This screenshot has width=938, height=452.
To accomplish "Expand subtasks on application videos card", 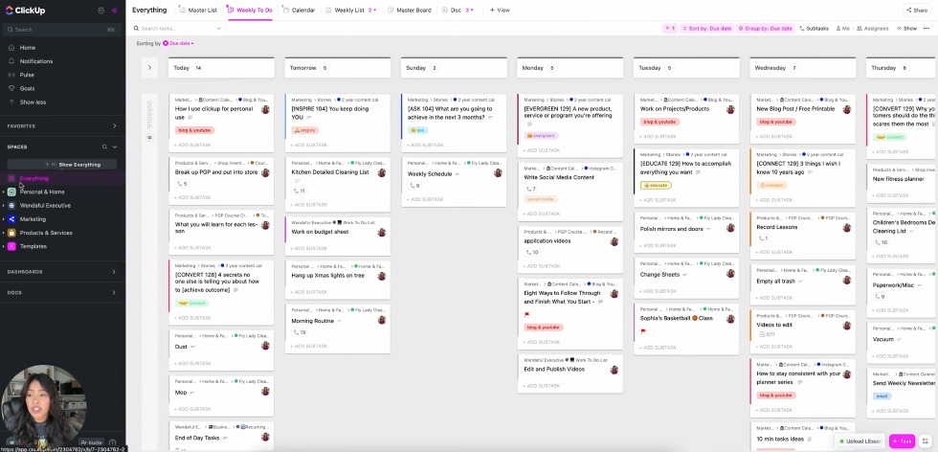I will [531, 253].
